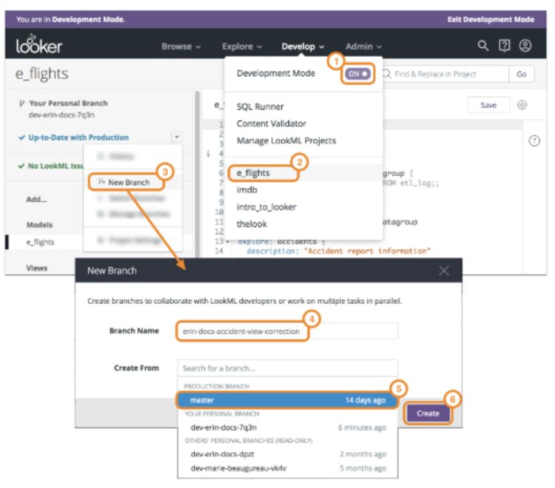Click the branch icon beside Your Personal Branch

pyautogui.click(x=21, y=104)
